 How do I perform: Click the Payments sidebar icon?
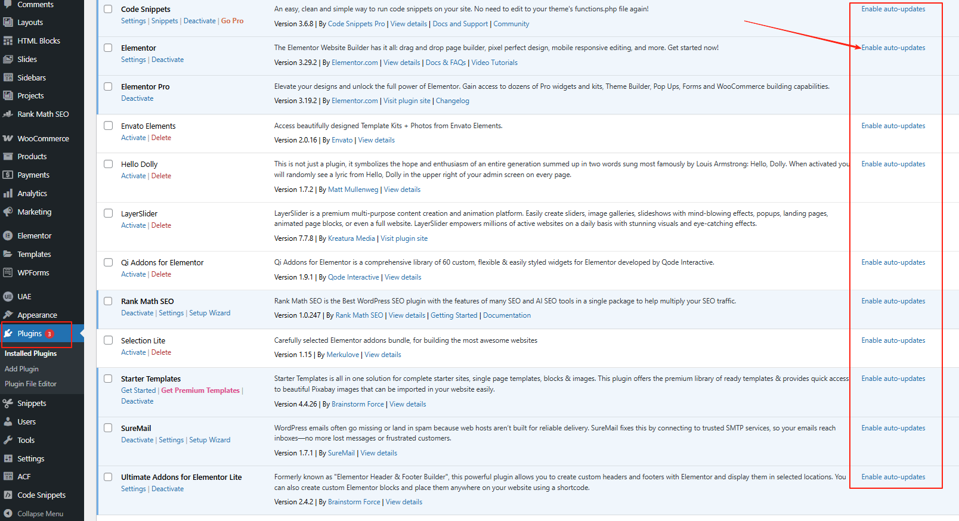pyautogui.click(x=8, y=175)
